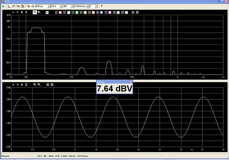The height and width of the screenshot is (160, 229).
Task: Click the A button above waveform graph
Action: pos(48,84)
